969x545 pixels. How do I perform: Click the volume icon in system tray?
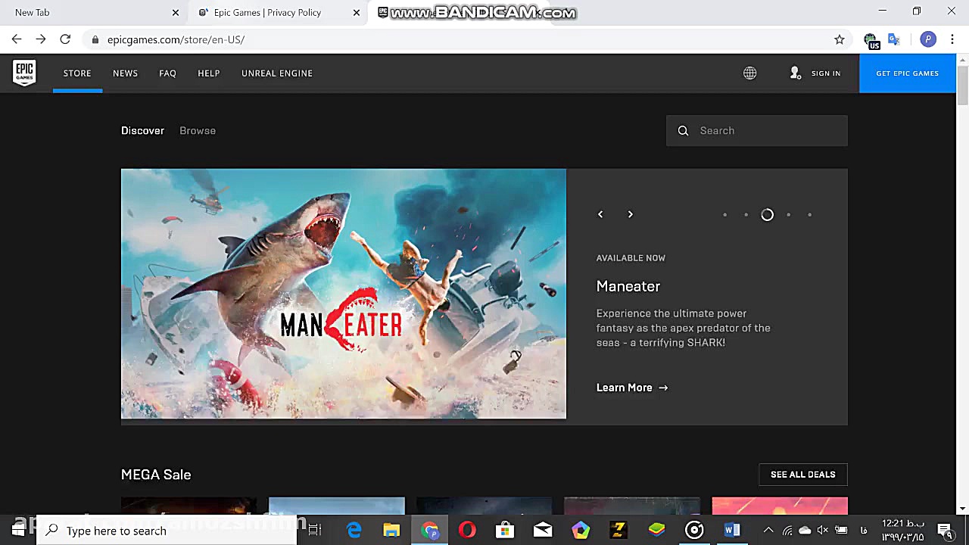point(823,531)
